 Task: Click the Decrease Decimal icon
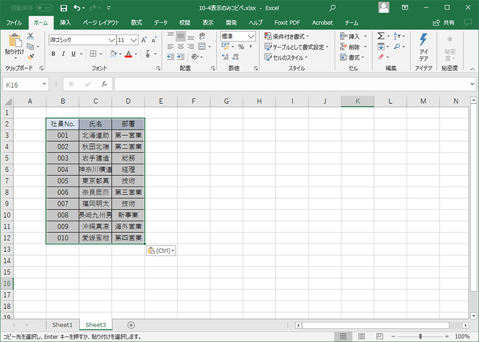click(x=235, y=57)
